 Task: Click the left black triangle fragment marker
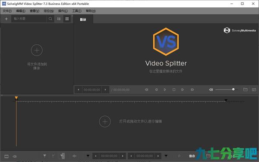coord(88,156)
